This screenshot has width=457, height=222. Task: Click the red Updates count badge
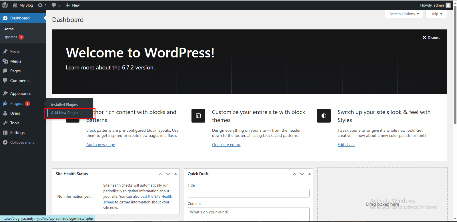21,37
